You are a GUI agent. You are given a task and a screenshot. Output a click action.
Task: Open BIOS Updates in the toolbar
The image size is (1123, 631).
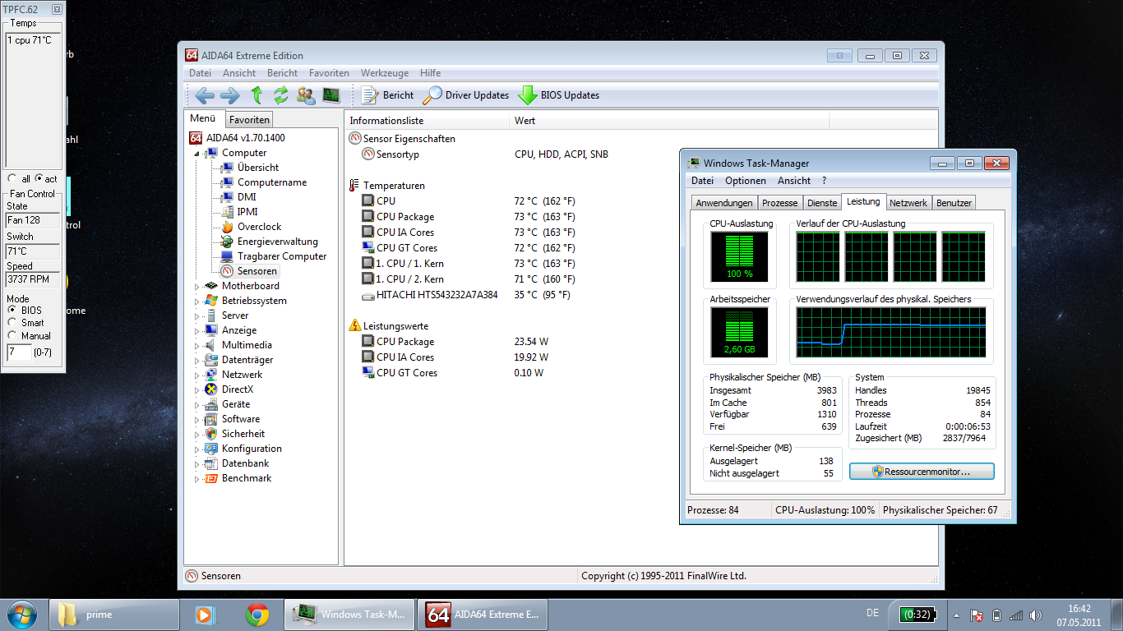558,95
